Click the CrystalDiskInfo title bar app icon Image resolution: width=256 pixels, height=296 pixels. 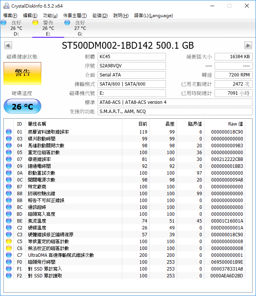[x=6, y=6]
